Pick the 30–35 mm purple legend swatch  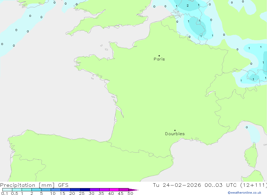point(95,190)
